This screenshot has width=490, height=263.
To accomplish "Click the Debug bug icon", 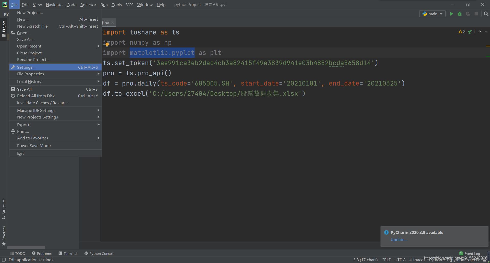I will pos(460,14).
